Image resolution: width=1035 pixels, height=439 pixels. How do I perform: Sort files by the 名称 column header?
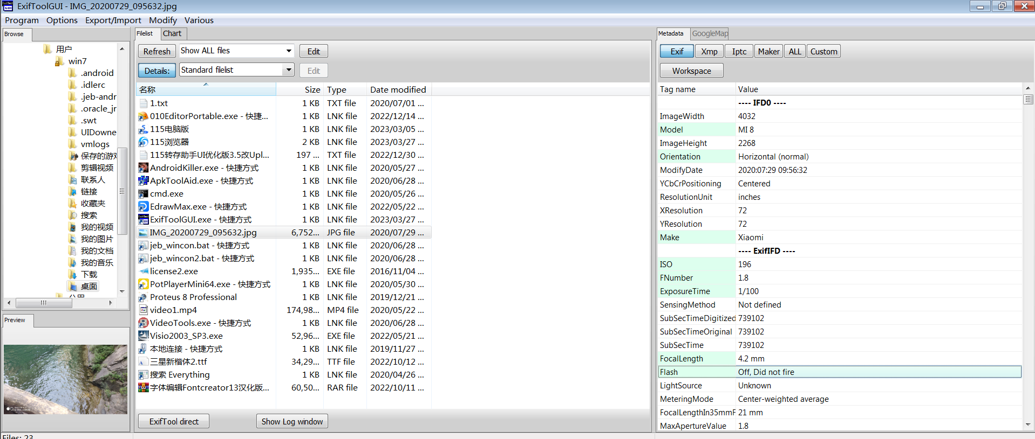click(x=205, y=90)
